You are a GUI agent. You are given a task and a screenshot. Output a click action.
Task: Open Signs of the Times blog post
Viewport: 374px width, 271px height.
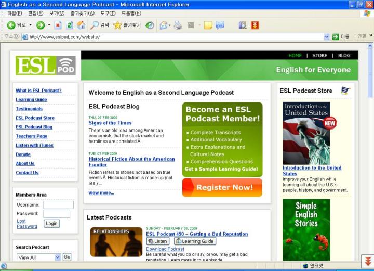[x=110, y=123]
